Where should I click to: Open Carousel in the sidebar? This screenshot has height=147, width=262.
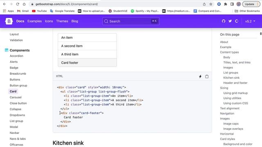tap(16, 97)
